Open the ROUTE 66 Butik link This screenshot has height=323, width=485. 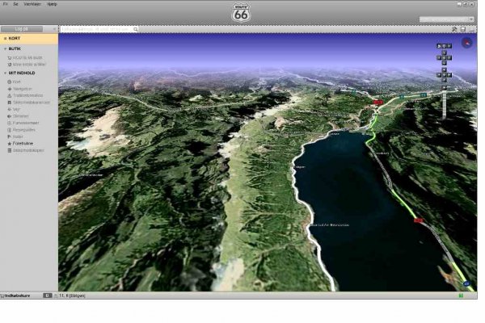click(27, 58)
